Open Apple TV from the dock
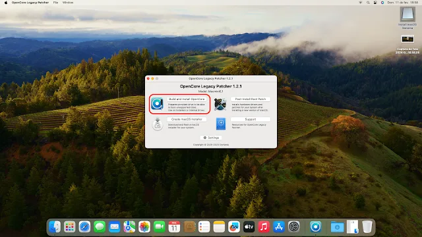 [x=249, y=226]
